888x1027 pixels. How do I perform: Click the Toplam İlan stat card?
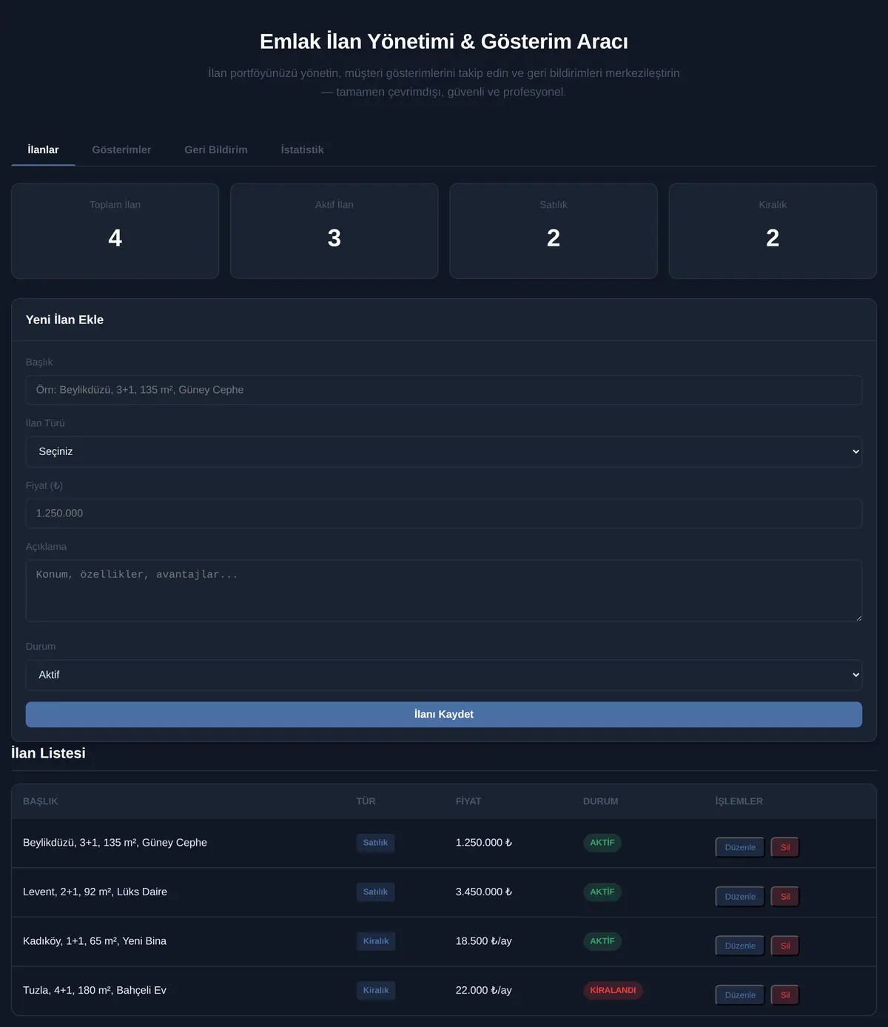tap(115, 231)
